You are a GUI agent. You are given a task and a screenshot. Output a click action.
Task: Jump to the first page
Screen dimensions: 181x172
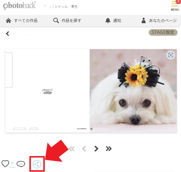click(72, 149)
